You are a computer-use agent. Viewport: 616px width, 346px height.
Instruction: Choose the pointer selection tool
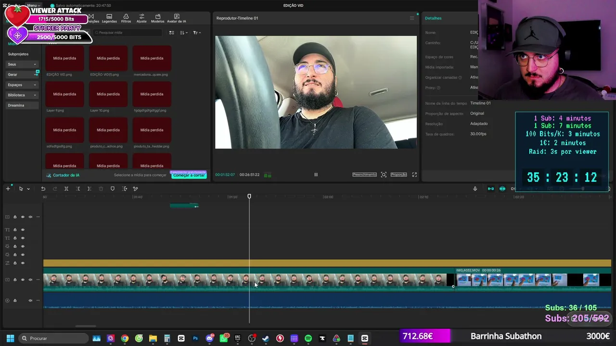[x=21, y=189]
